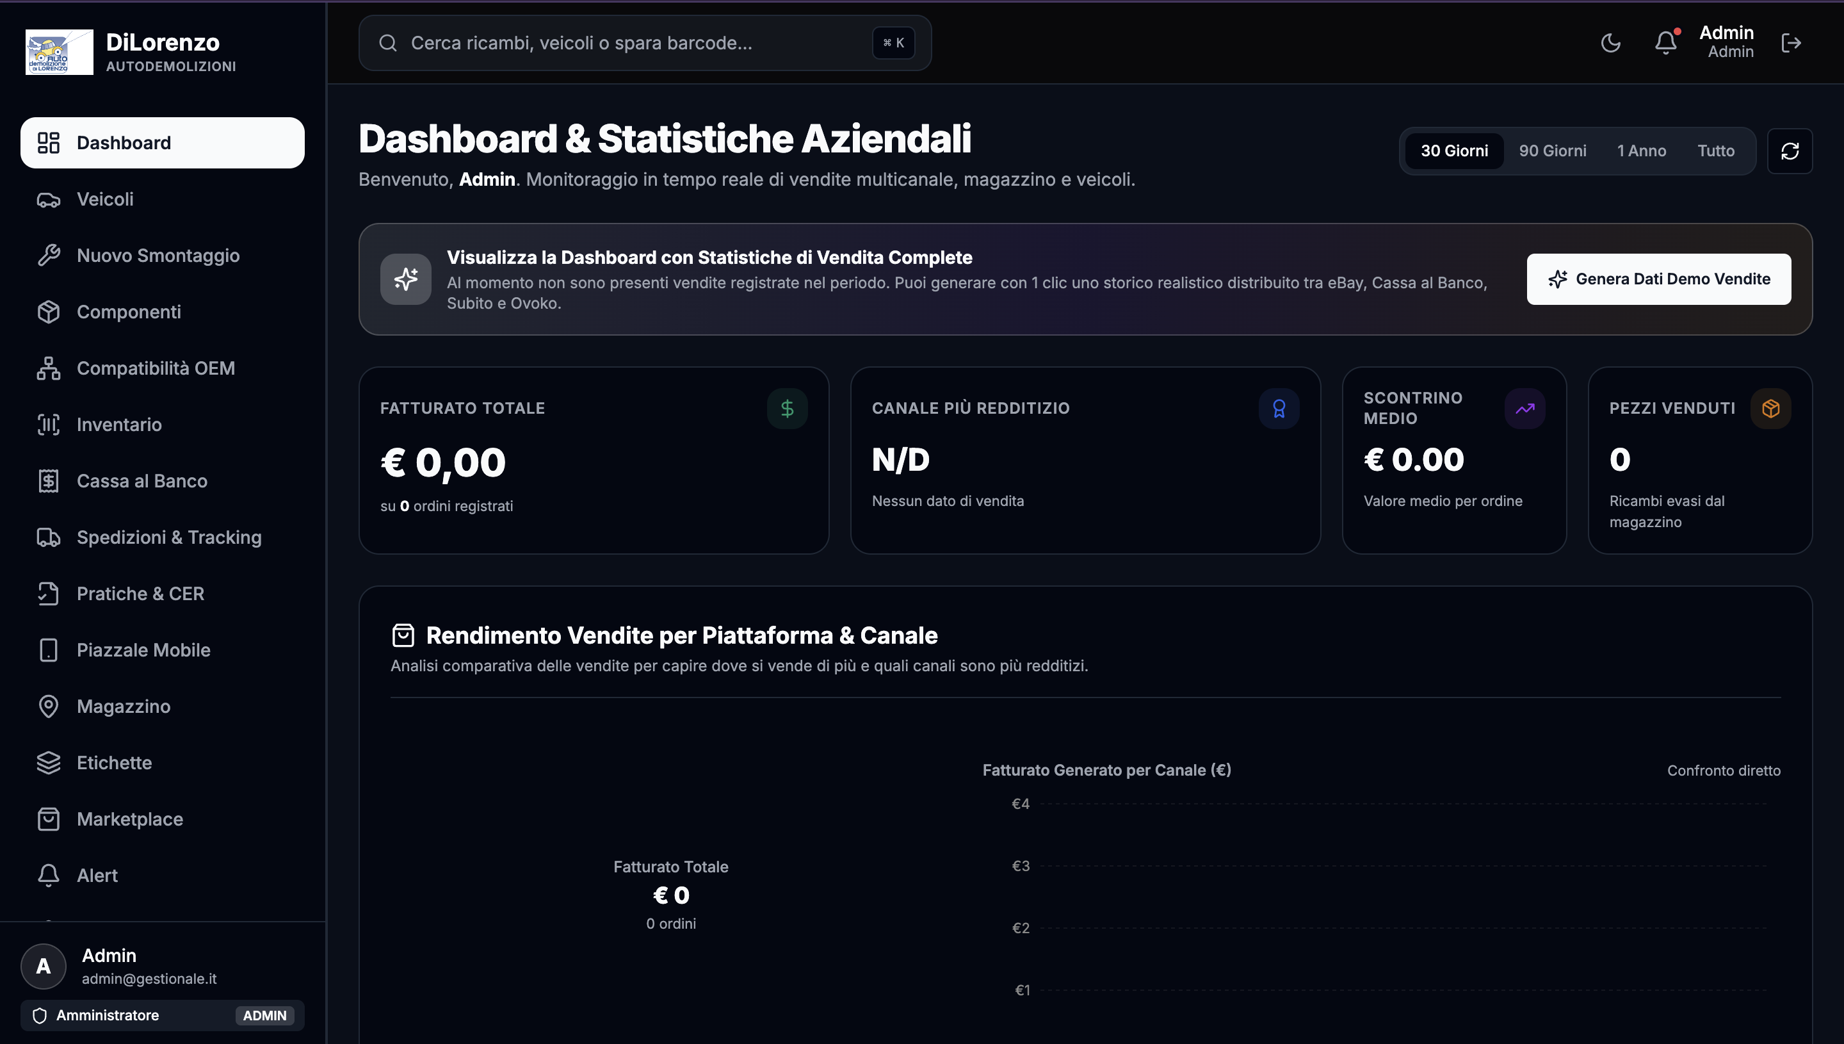Click the Veicoli car icon
The image size is (1844, 1044).
pyautogui.click(x=49, y=199)
